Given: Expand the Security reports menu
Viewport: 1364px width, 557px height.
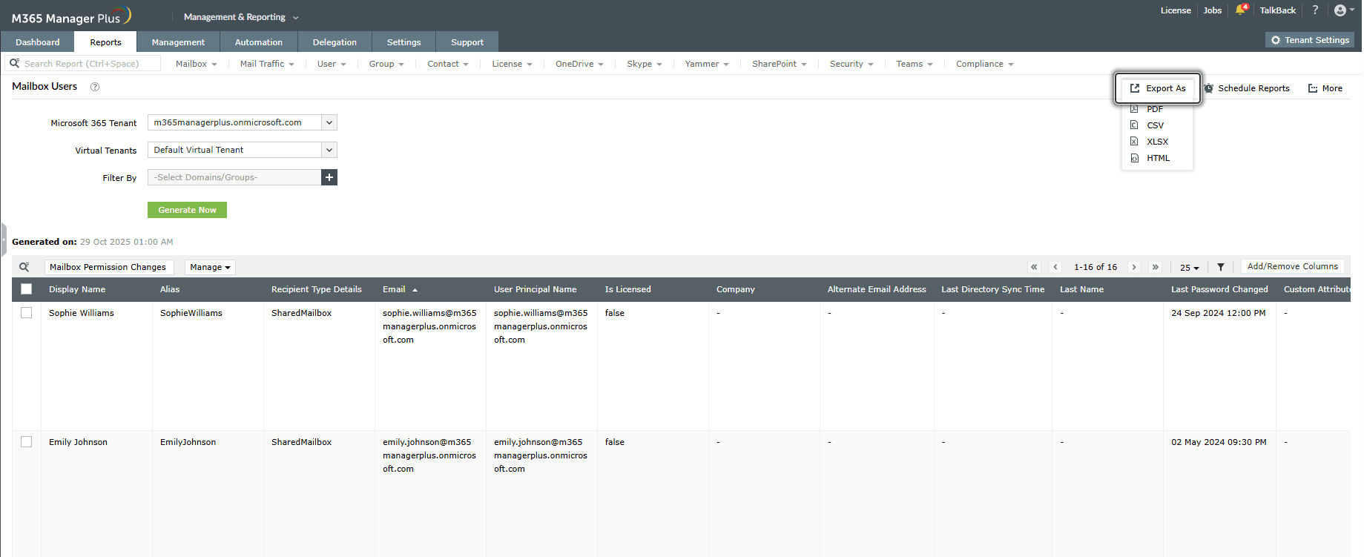Looking at the screenshot, I should point(851,64).
